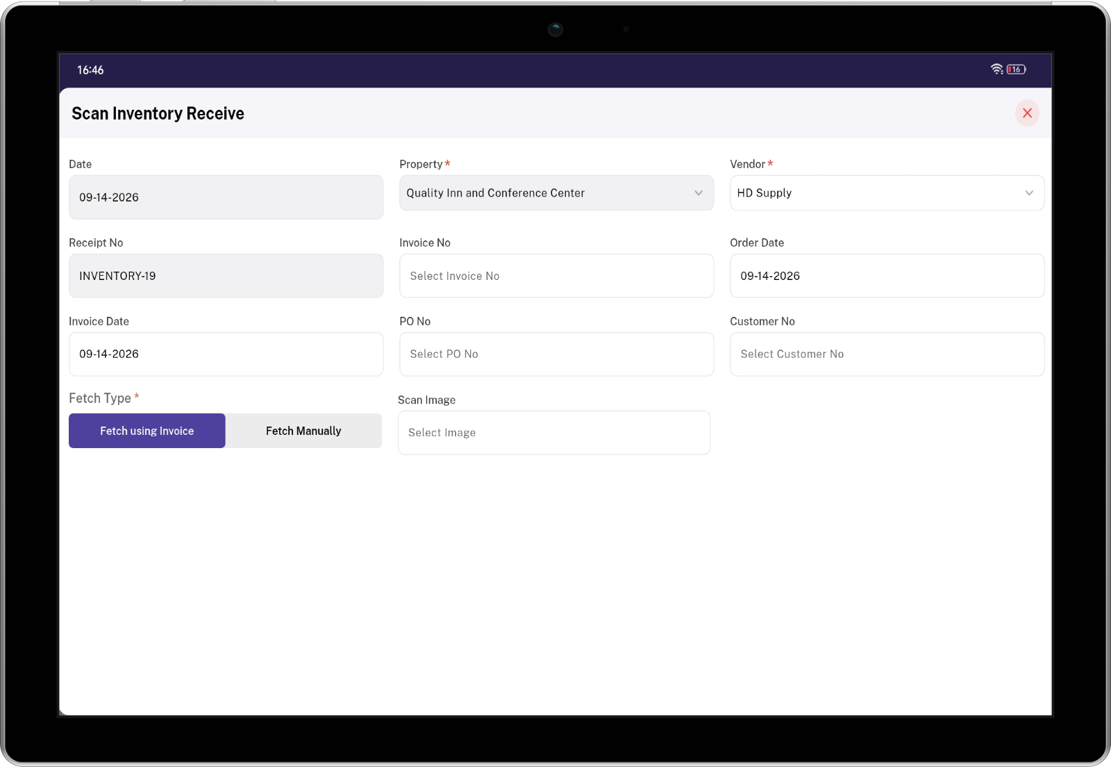The image size is (1111, 767).
Task: Click the Property label
Action: coord(421,165)
